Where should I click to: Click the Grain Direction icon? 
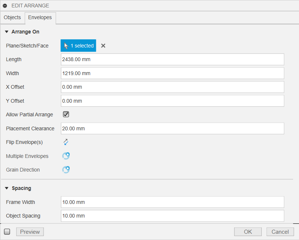(66, 170)
